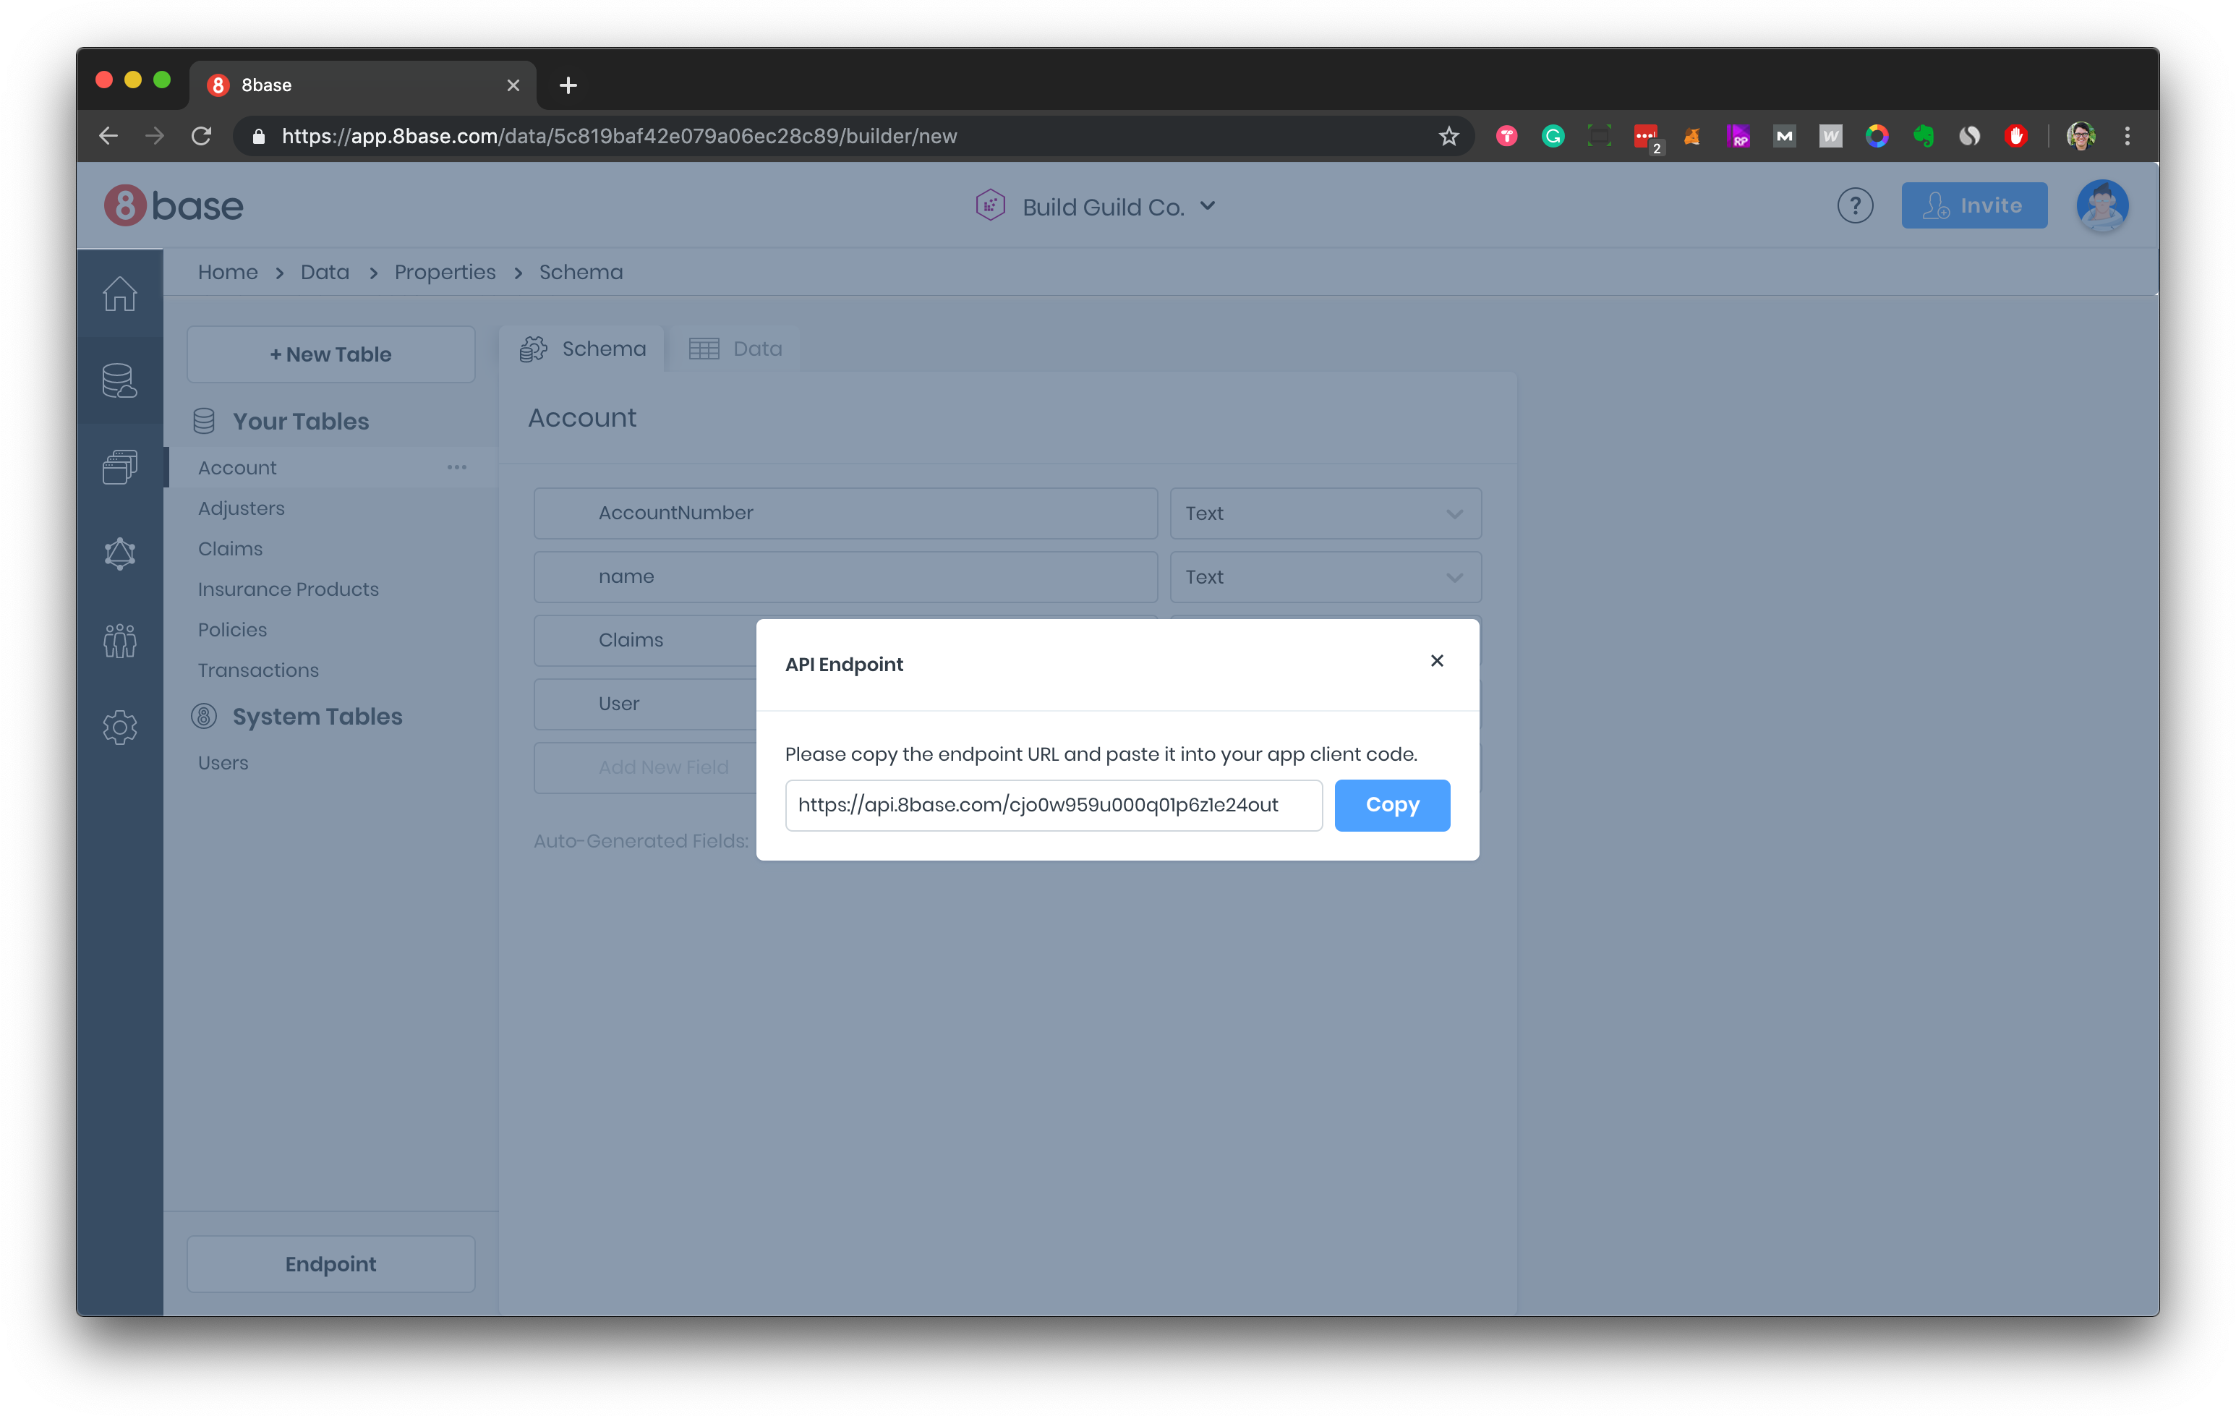
Task: Close the API Endpoint dialog
Action: pos(1436,660)
